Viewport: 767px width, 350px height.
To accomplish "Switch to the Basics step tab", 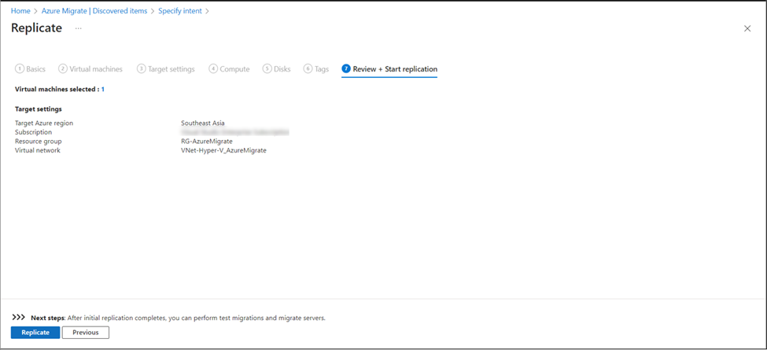I will pyautogui.click(x=31, y=69).
